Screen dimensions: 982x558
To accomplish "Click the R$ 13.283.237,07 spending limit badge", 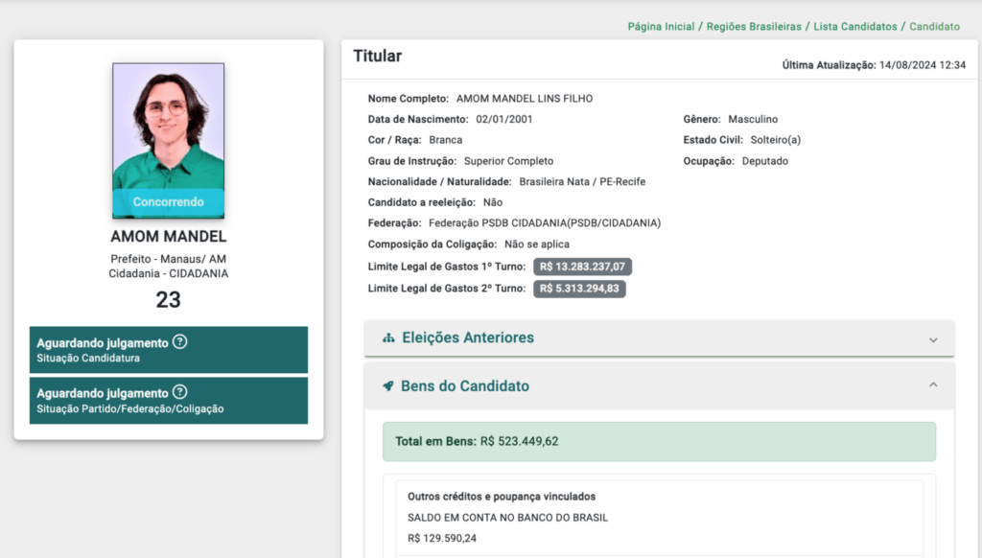I will pos(582,267).
